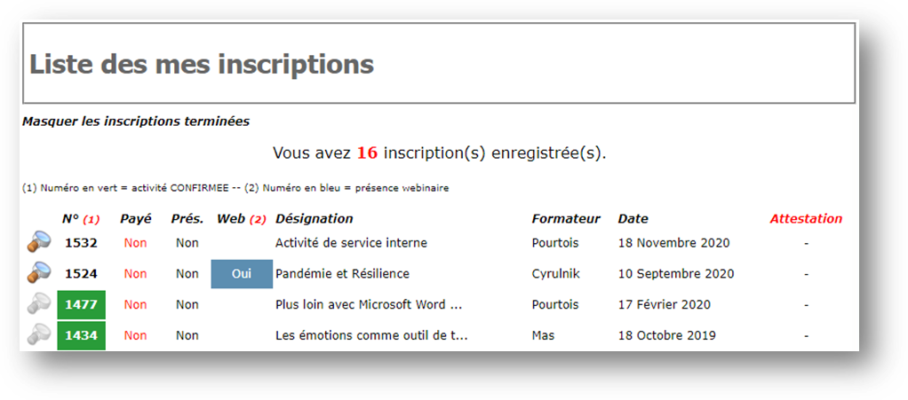The height and width of the screenshot is (400, 908).
Task: Open details magnifier for registration 1532
Action: click(x=39, y=241)
